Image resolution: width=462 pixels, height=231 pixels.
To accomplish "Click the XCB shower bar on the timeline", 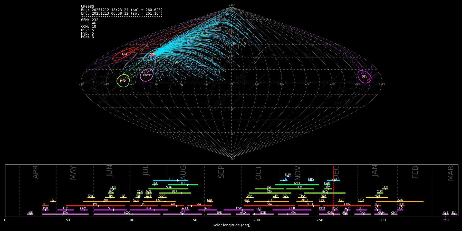I will point(377,197).
